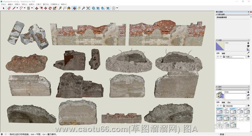Open the materials Details arrow menu
This screenshot has height=136, width=252.
coord(248,57)
